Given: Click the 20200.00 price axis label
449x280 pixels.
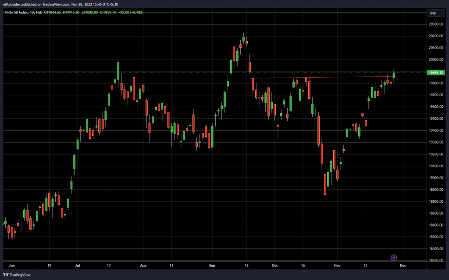Looking at the screenshot, I should pos(436,36).
